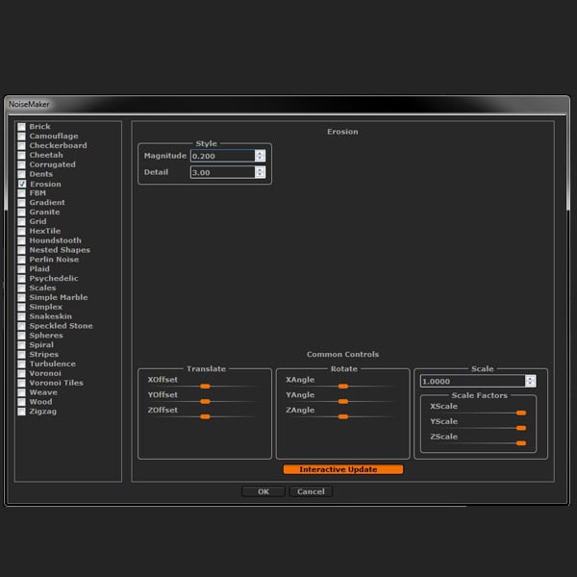Viewport: 577px width, 577px height.
Task: Click the Magnitude spinner arrows
Action: (x=260, y=156)
